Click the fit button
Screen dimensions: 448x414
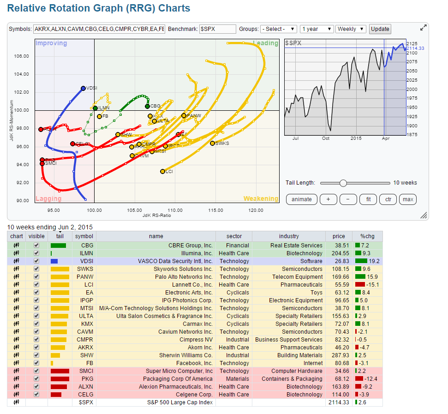click(368, 199)
